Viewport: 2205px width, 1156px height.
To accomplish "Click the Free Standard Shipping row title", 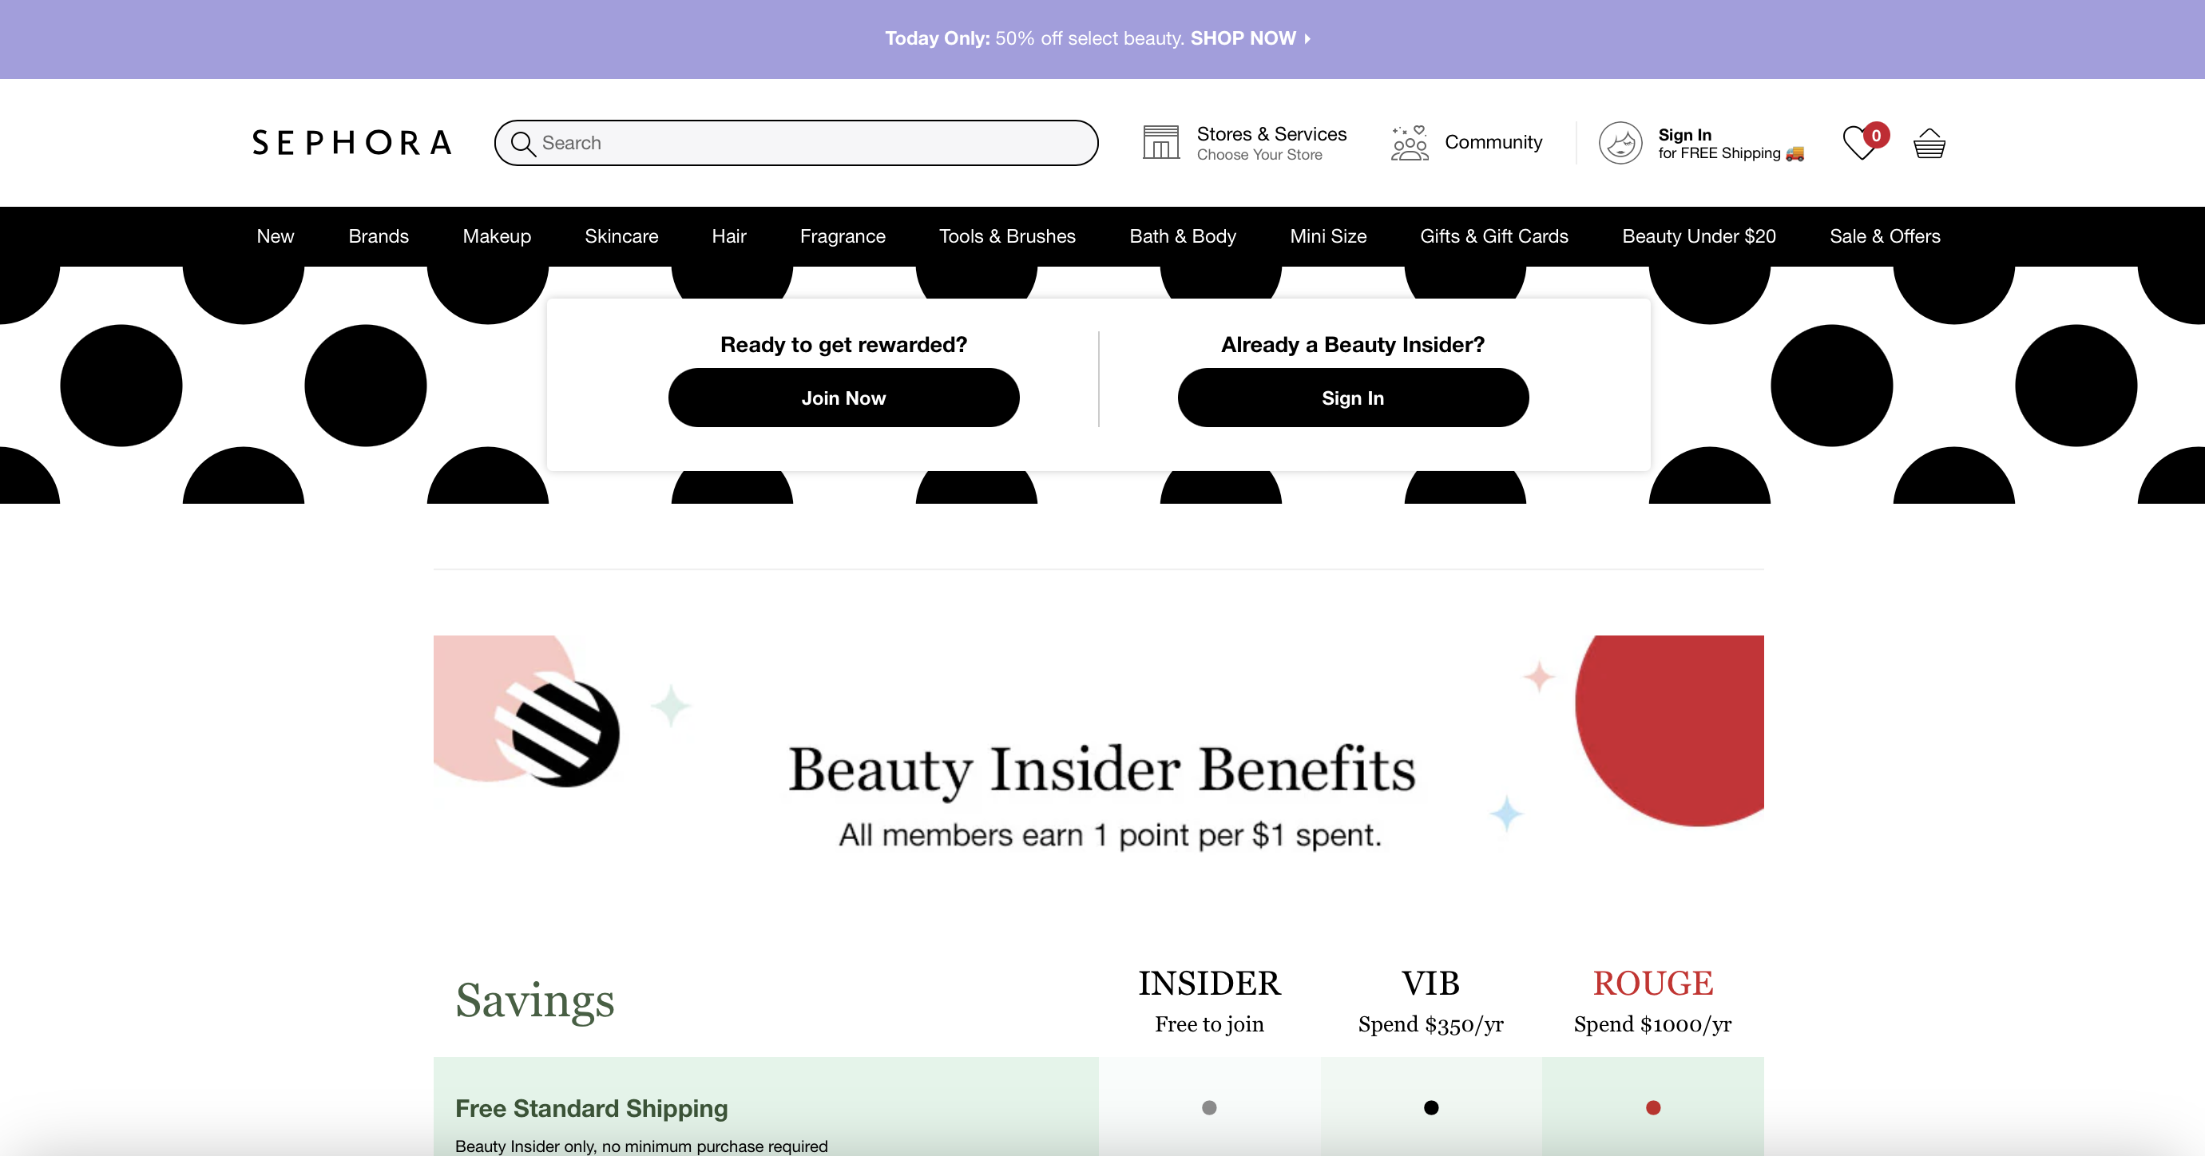I will point(592,1108).
